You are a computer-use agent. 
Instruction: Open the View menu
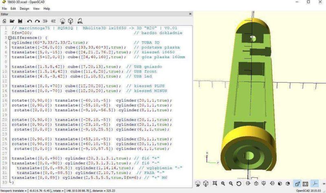coord(36,9)
